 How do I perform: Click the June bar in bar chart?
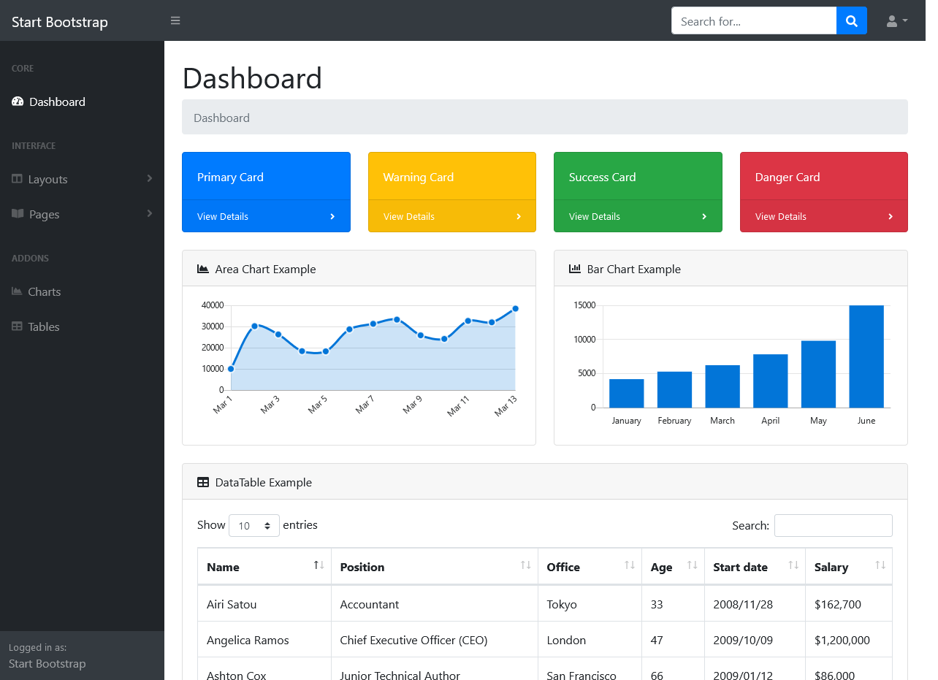coord(866,356)
